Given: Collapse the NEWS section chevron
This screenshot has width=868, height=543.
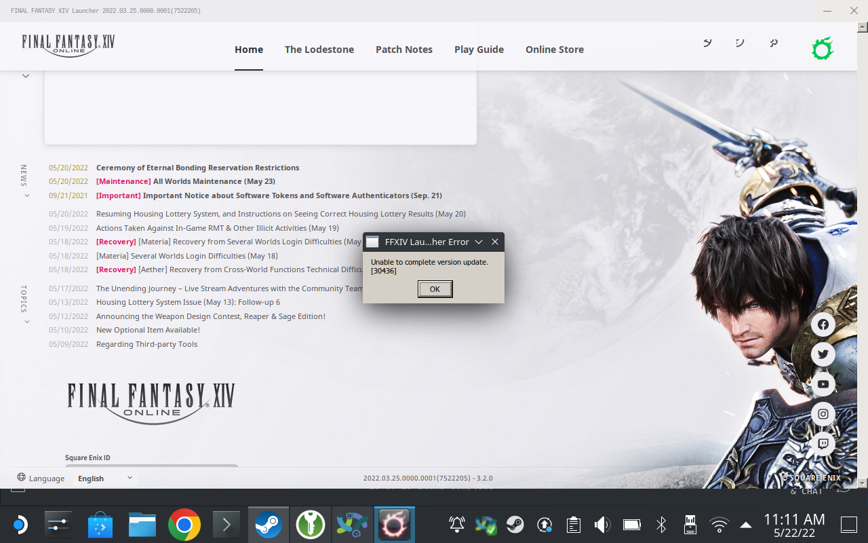Looking at the screenshot, I should pyautogui.click(x=27, y=195).
